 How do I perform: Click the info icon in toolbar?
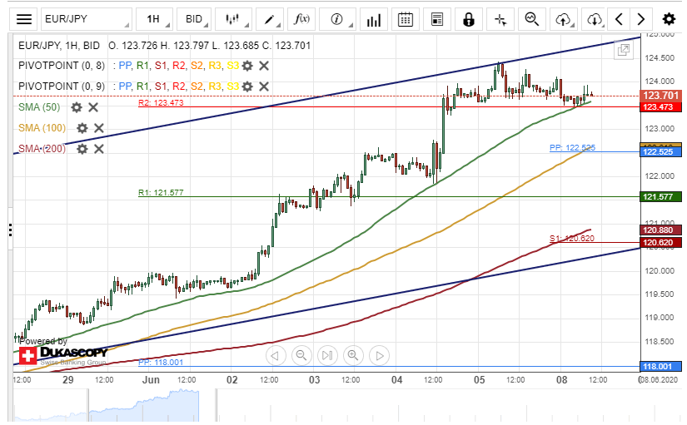337,18
